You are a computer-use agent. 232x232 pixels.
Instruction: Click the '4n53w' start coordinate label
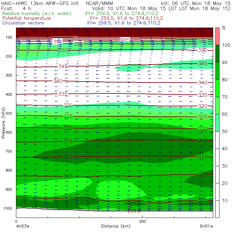pyautogui.click(x=23, y=226)
